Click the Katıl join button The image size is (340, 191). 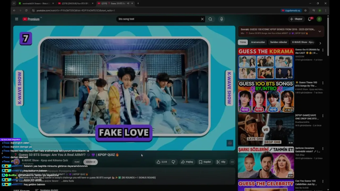(x=77, y=162)
